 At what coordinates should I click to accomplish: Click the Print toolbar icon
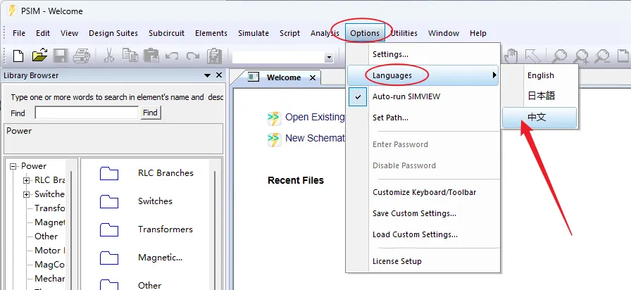point(82,56)
